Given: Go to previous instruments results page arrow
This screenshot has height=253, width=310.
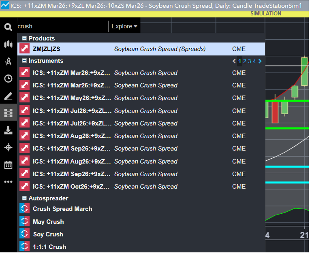Looking at the screenshot, I should pyautogui.click(x=234, y=61).
